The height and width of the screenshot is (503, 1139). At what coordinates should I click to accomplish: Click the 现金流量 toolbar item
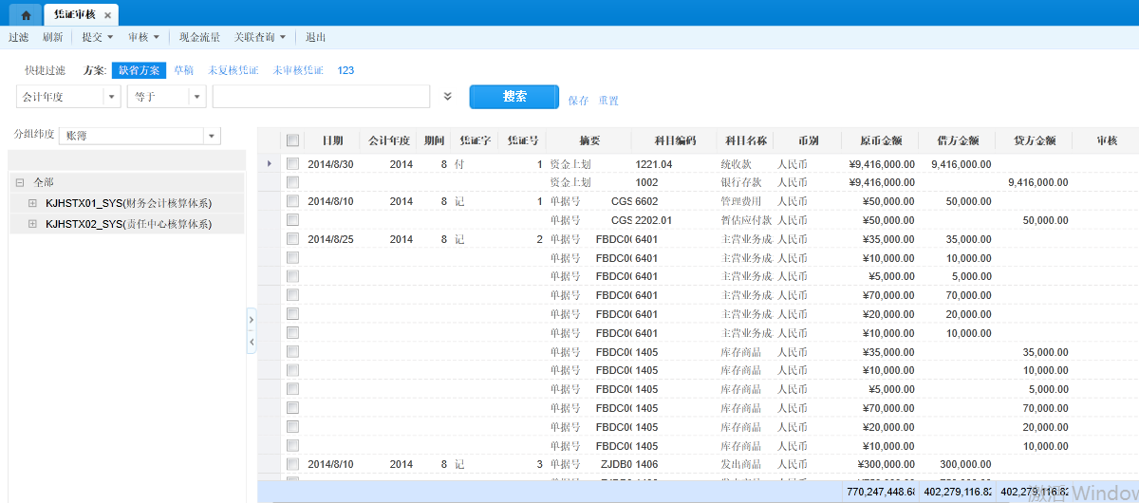199,37
